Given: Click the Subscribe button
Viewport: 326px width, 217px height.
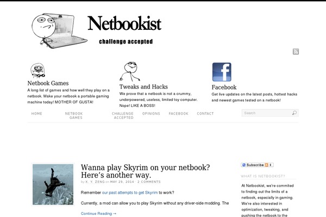Looking at the screenshot, I should 257,165.
